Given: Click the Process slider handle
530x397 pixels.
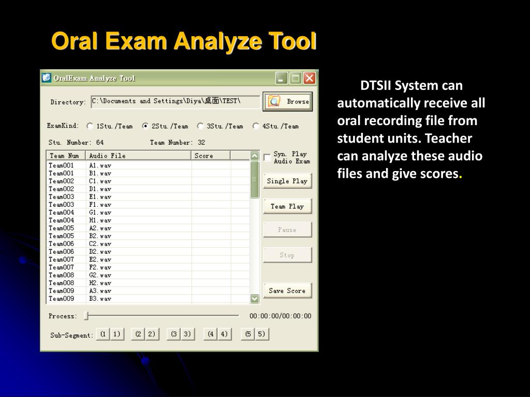Looking at the screenshot, I should (86, 316).
